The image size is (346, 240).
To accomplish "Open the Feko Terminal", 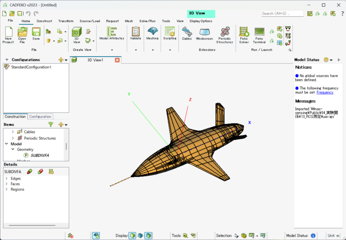I will (x=259, y=35).
